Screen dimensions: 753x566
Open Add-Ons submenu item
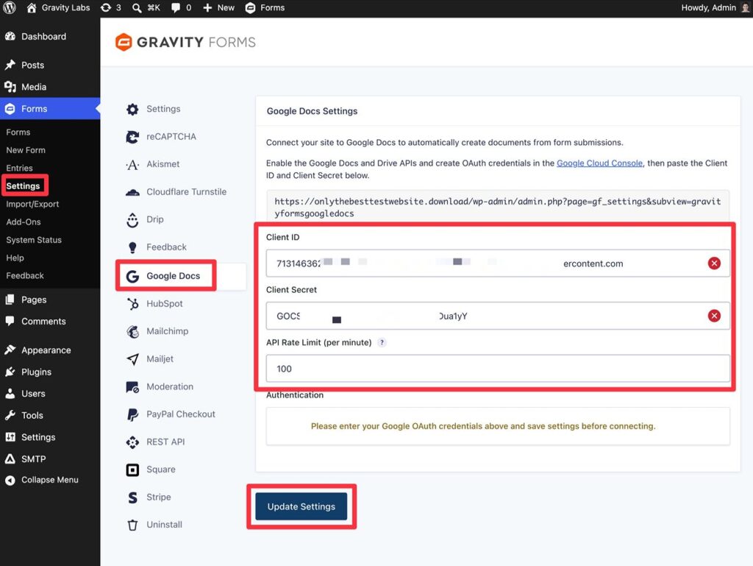24,222
